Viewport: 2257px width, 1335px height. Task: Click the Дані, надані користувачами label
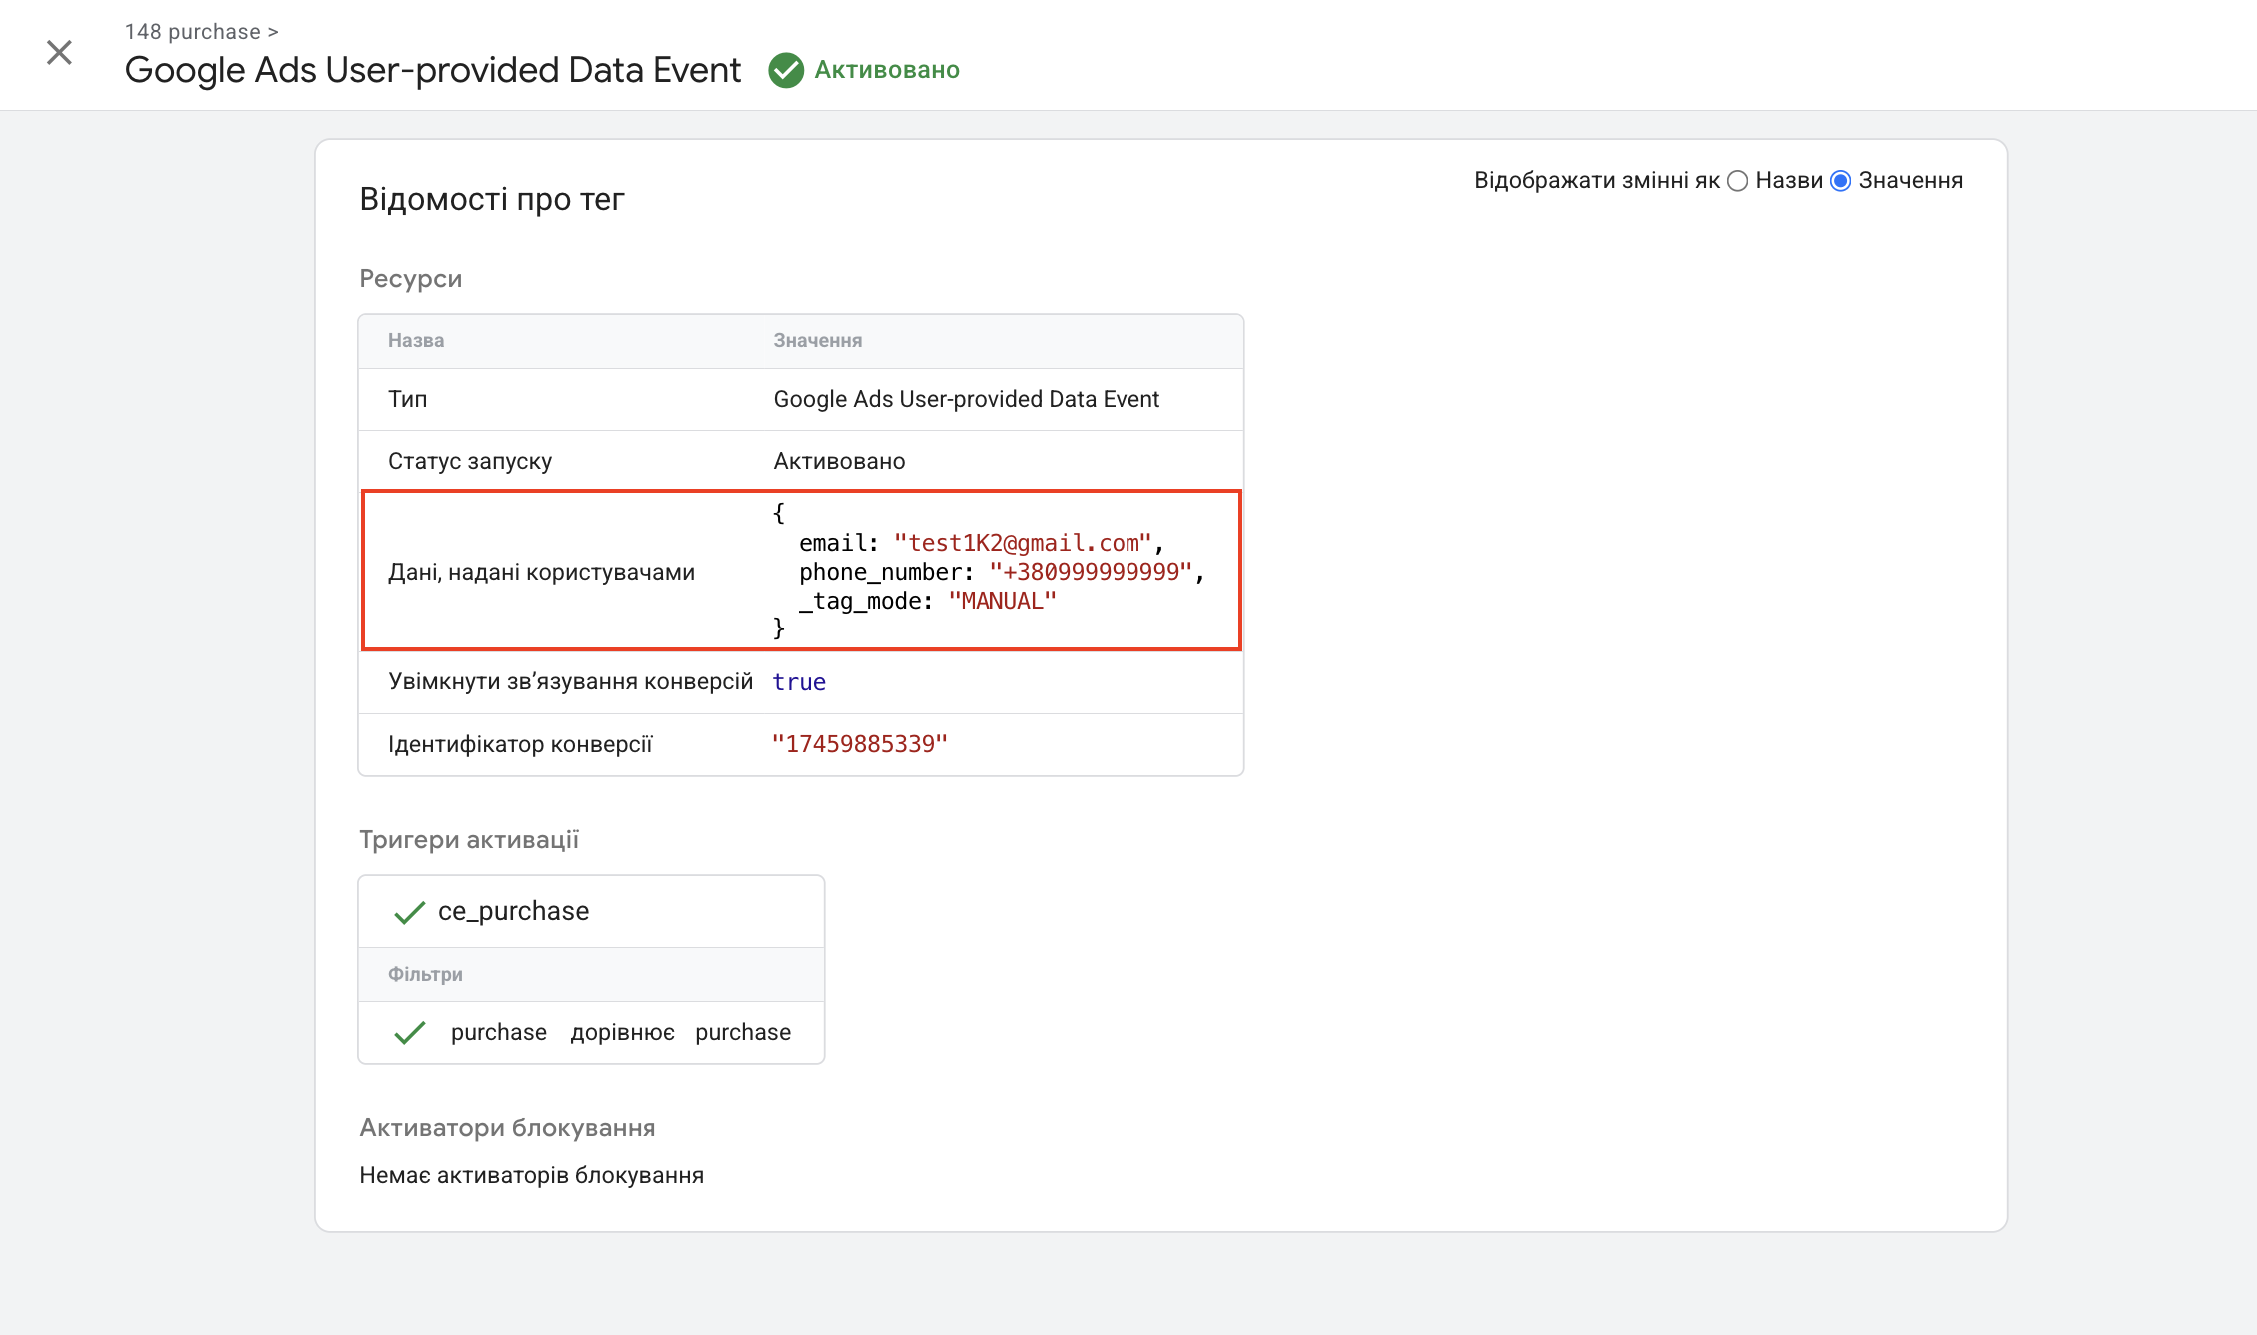tap(541, 572)
